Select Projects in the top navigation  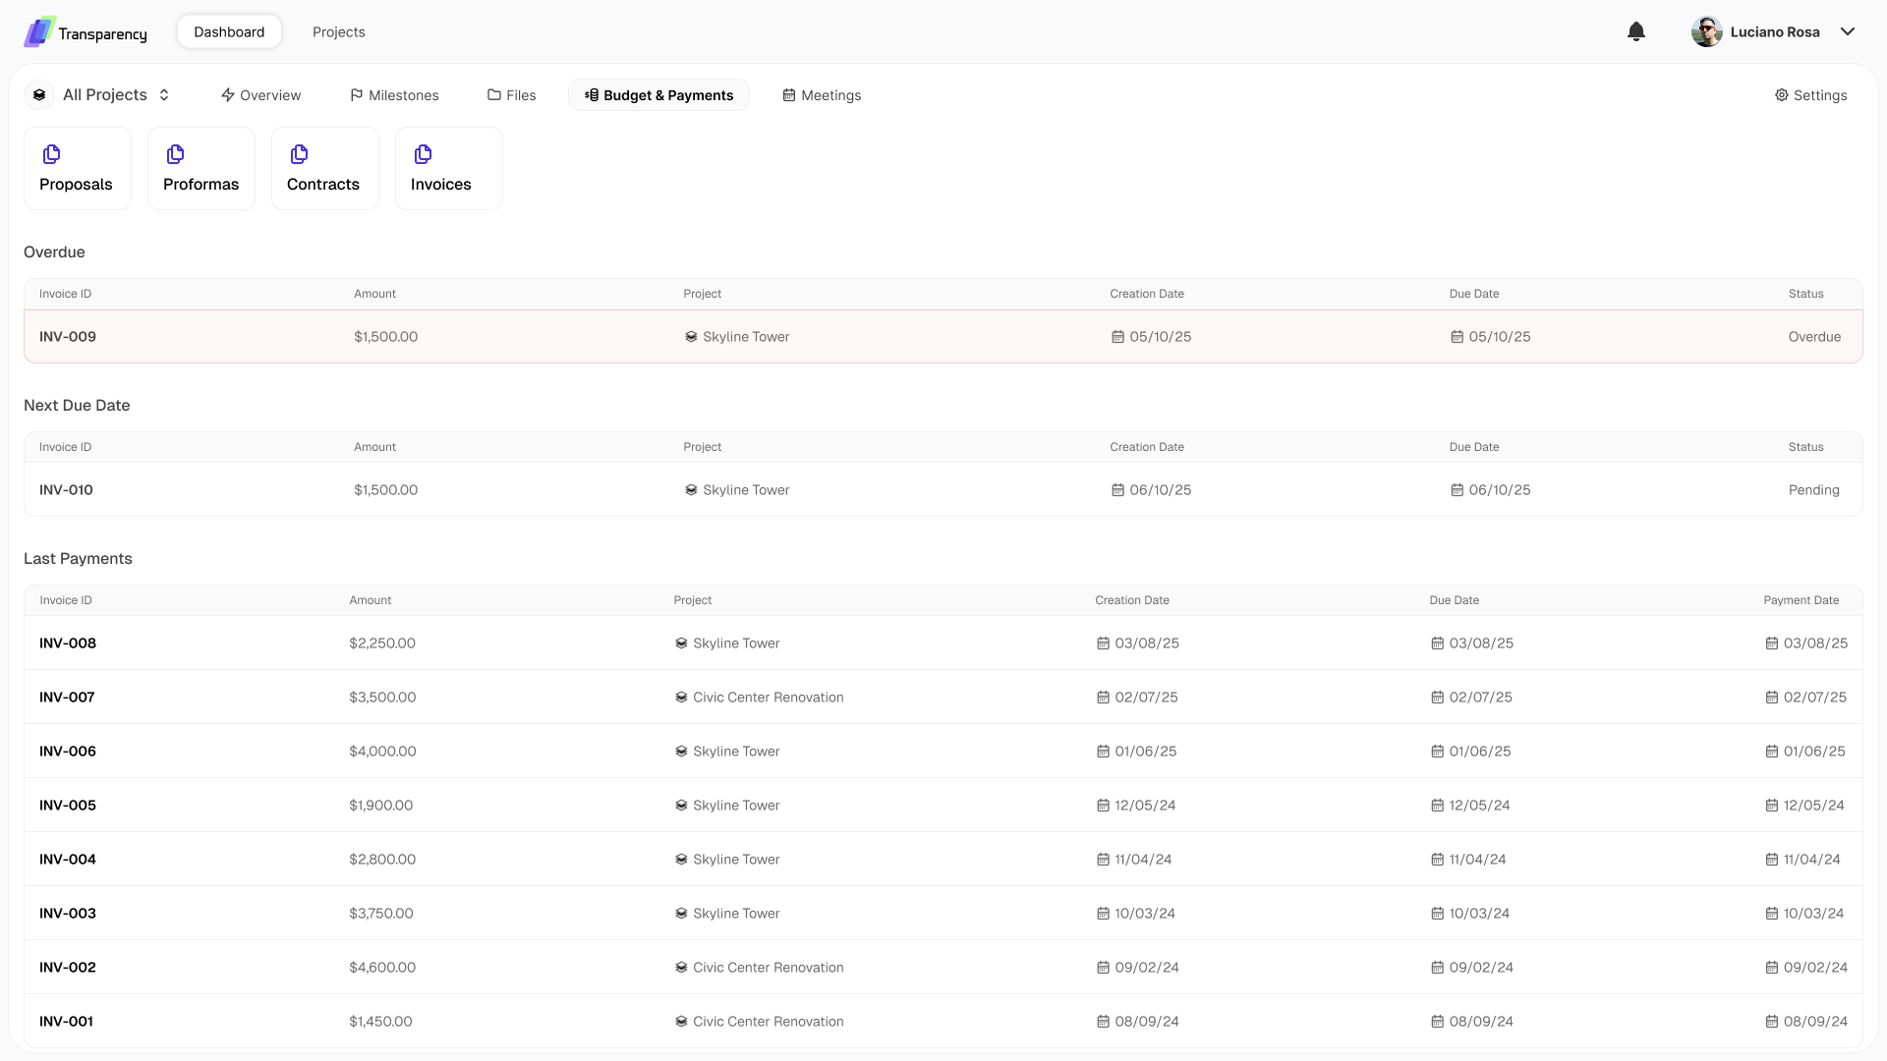tap(338, 31)
